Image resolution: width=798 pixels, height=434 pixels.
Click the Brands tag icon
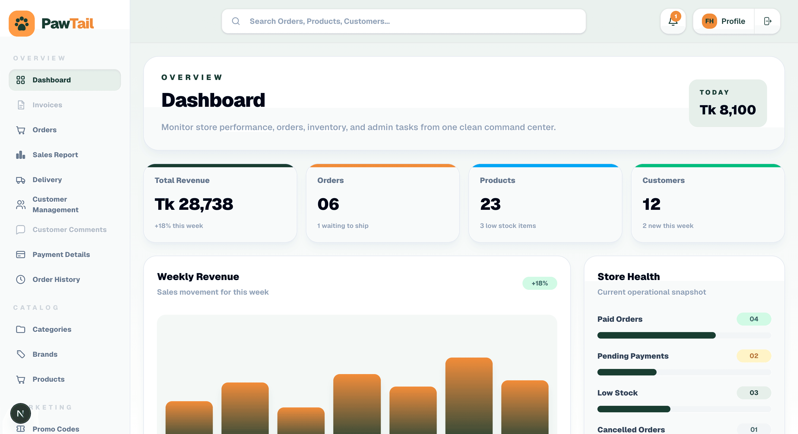[x=21, y=355]
